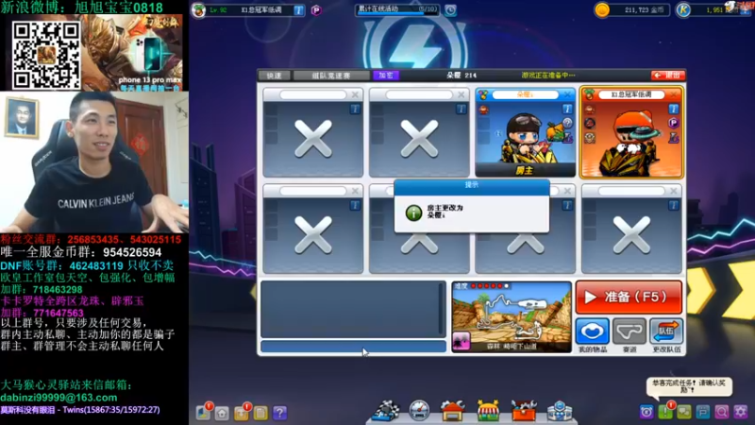
Task: Open 我的物品 my items button
Action: click(593, 331)
